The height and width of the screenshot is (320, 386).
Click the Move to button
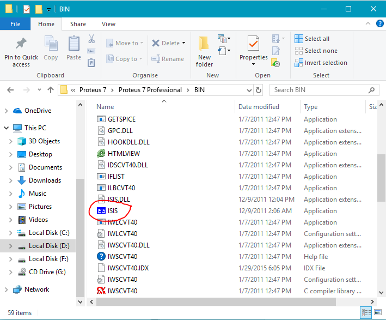[125, 43]
